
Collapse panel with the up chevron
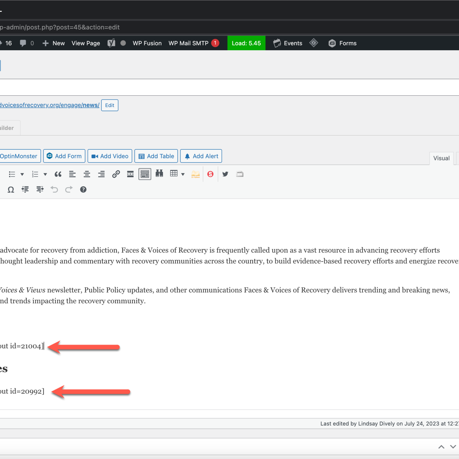pyautogui.click(x=441, y=447)
